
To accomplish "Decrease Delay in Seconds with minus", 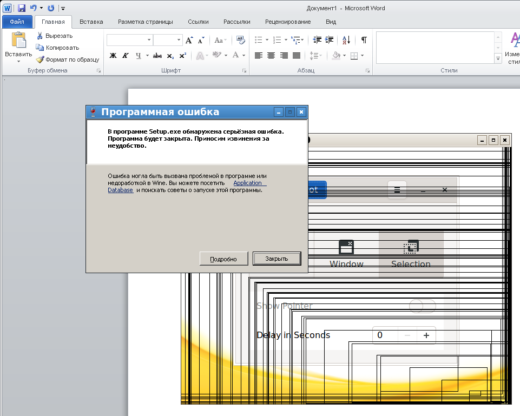I will [407, 335].
